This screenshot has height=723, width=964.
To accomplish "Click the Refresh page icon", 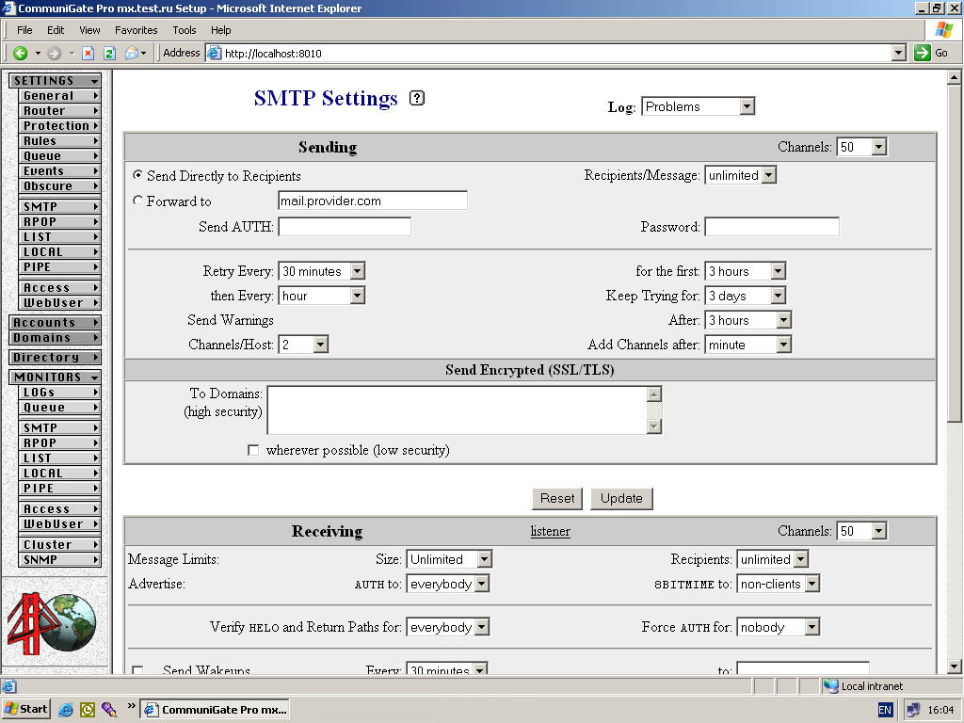I will click(x=109, y=54).
